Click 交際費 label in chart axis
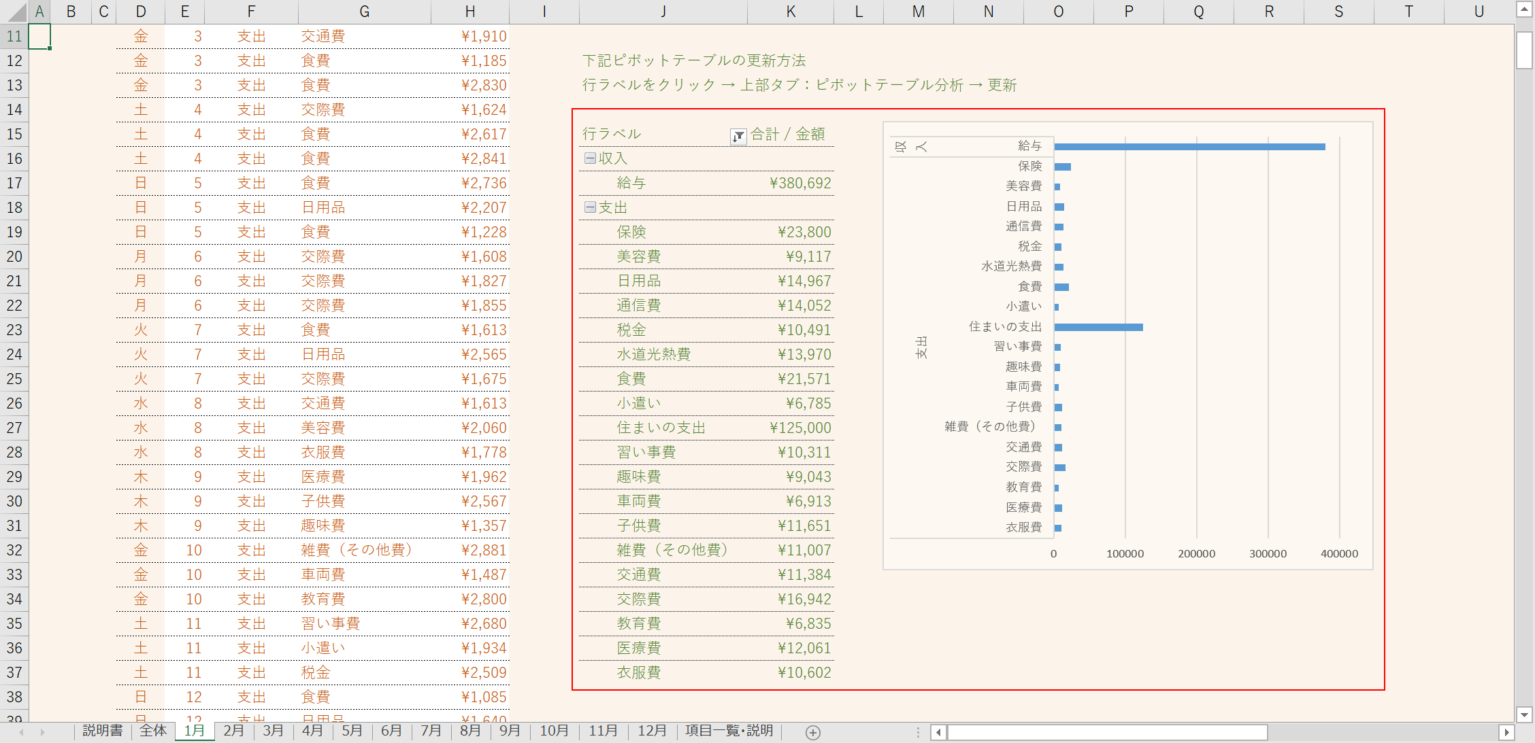This screenshot has height=743, width=1535. point(1024,467)
